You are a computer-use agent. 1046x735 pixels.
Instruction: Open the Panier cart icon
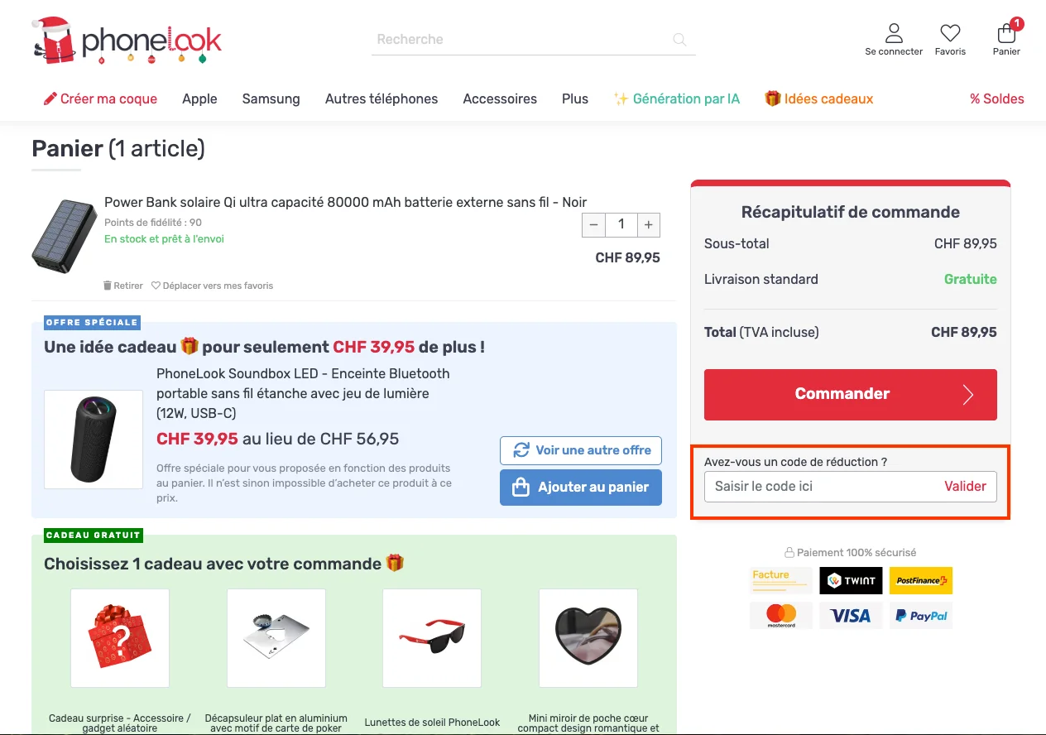tap(1005, 33)
